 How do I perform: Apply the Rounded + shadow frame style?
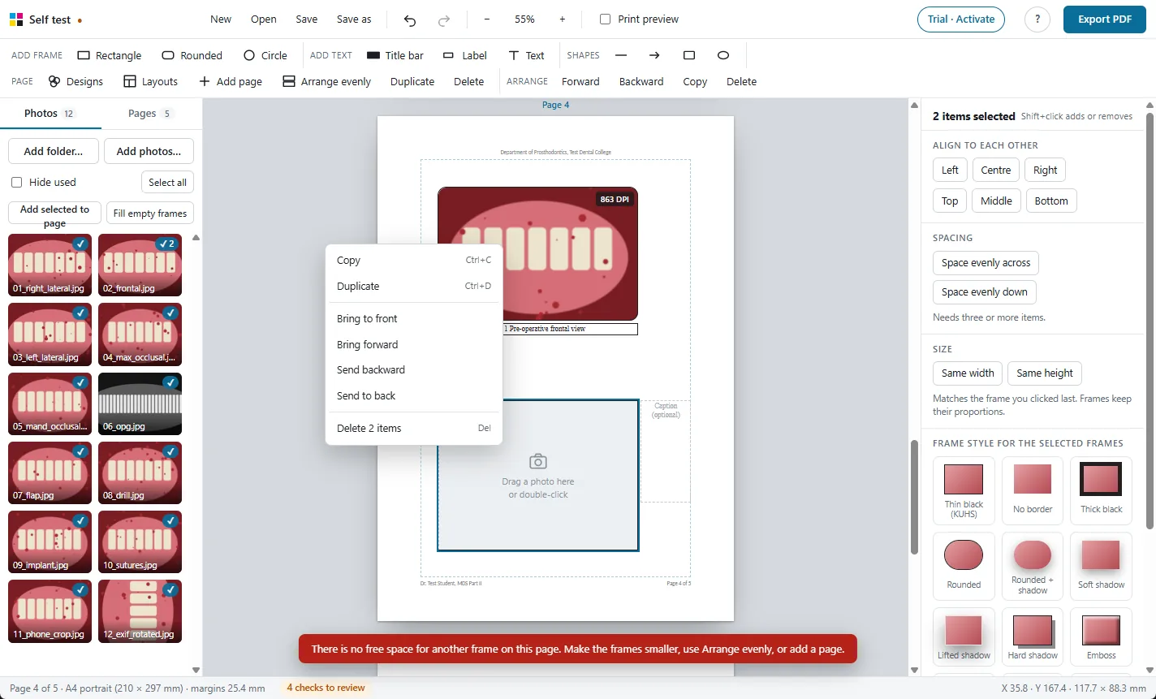click(1033, 566)
